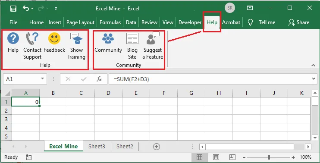Image resolution: width=320 pixels, height=163 pixels.
Task: Switch to the Sheet2 tab
Action: [125, 146]
